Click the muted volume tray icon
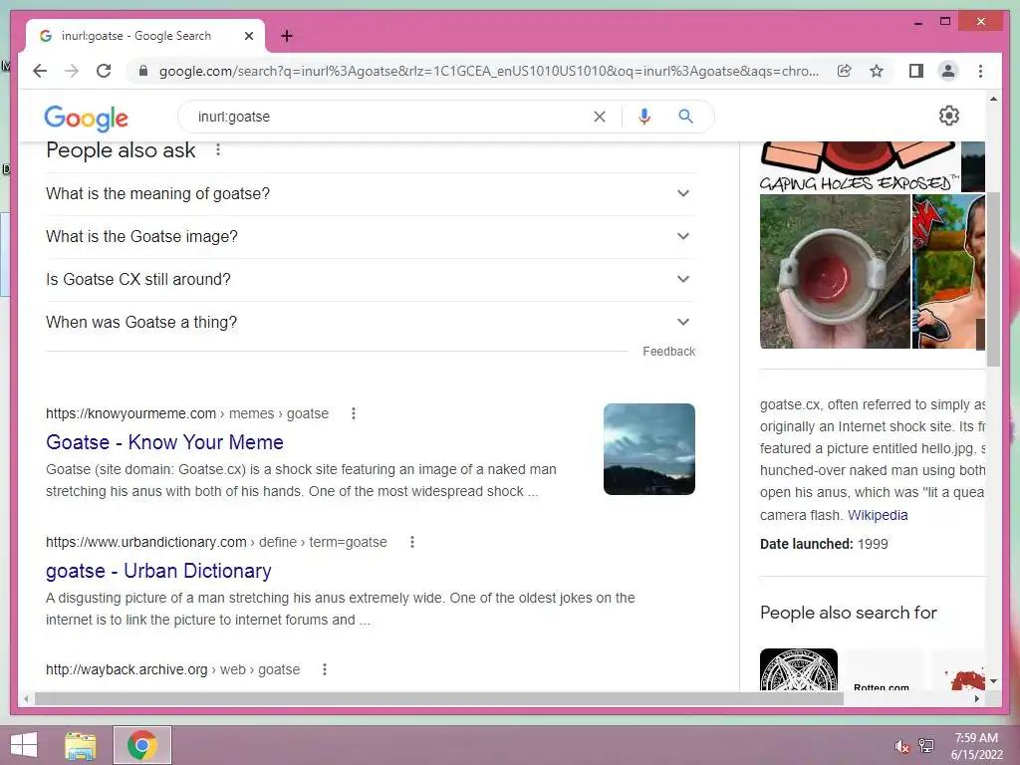 901,746
